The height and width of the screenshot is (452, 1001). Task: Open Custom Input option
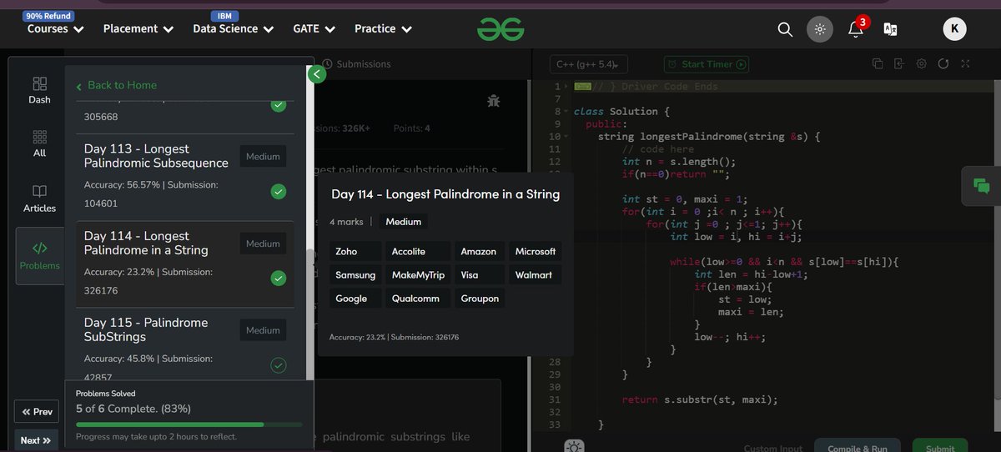pyautogui.click(x=773, y=449)
